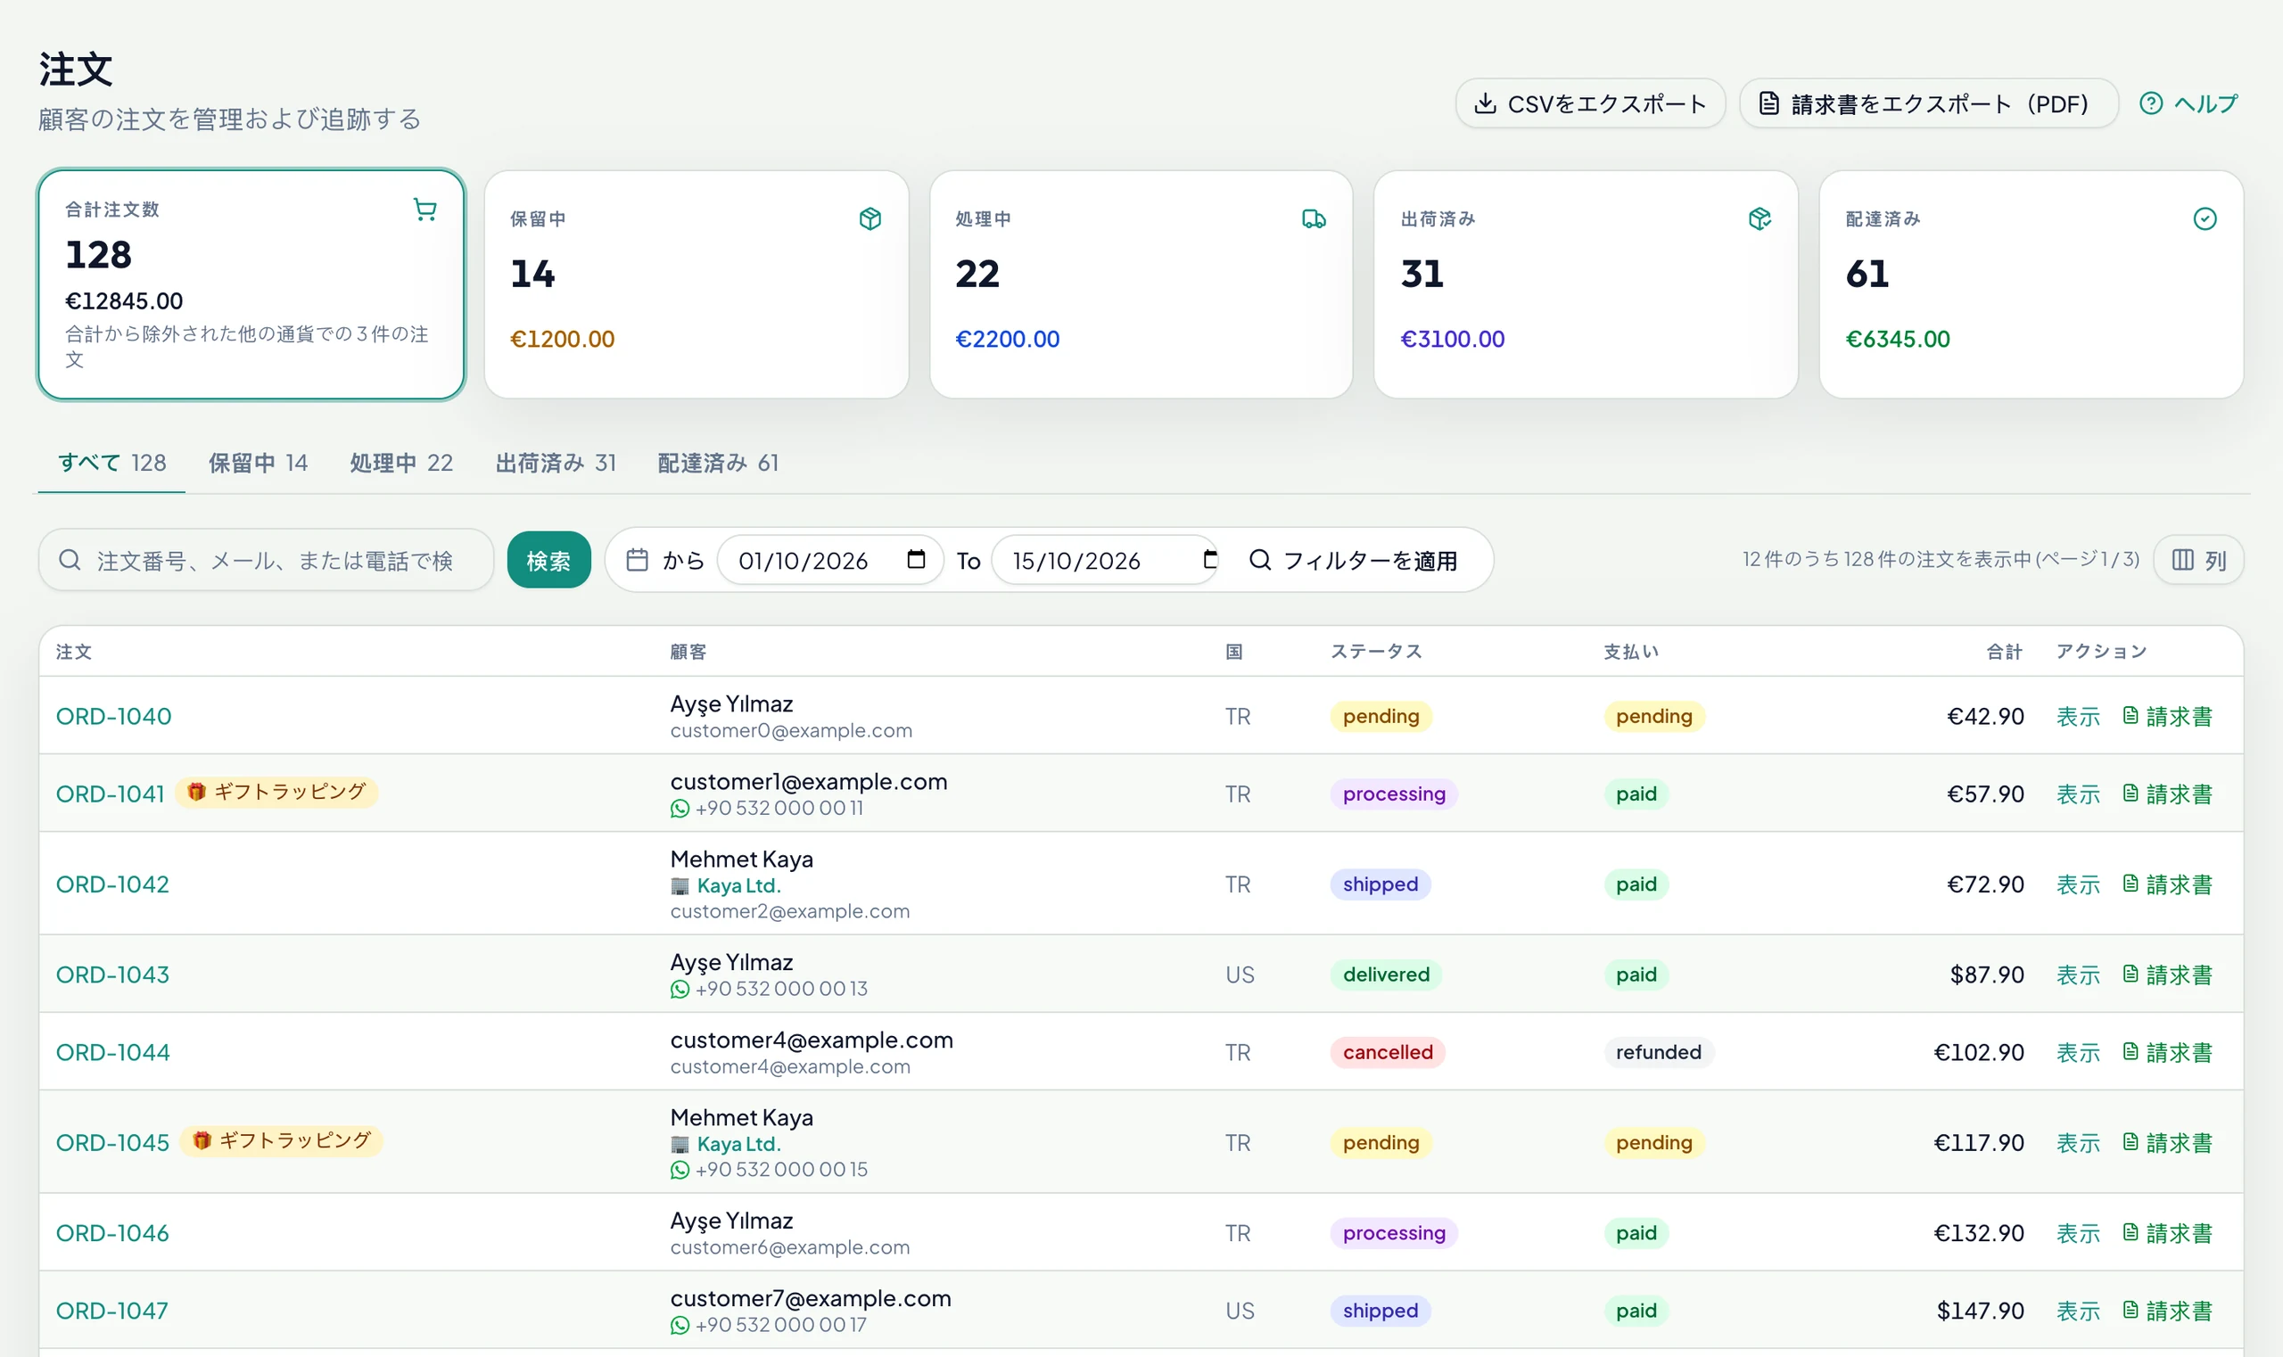Click the truck icon on the 処理中 card
This screenshot has width=2283, height=1357.
coord(1314,218)
